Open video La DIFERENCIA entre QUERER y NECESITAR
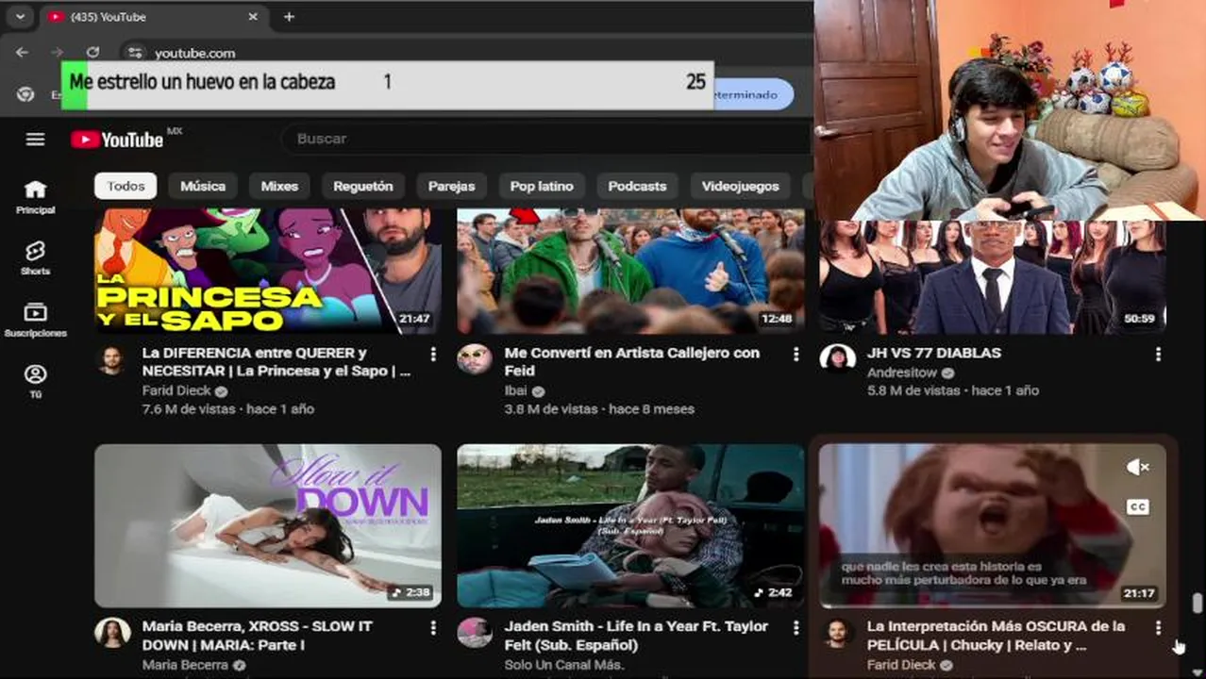Viewport: 1206px width, 679px height. tap(276, 362)
